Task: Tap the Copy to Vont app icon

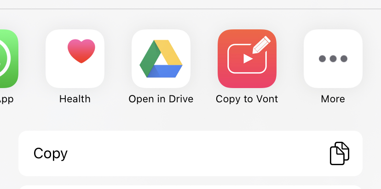Action: tap(247, 59)
